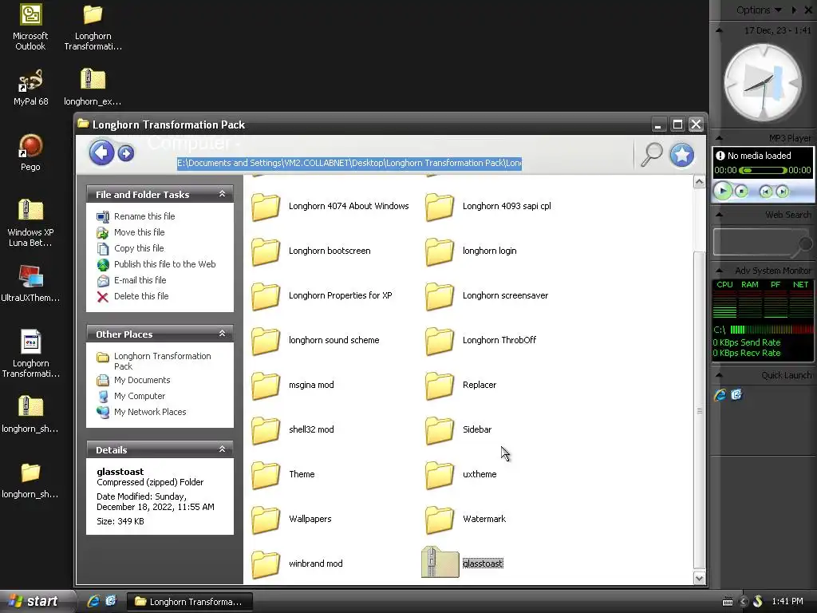
Task: Click the address bar path field
Action: 349,163
